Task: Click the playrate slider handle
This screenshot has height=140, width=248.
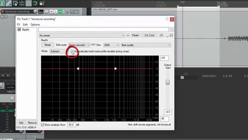Action: pyautogui.click(x=182, y=77)
